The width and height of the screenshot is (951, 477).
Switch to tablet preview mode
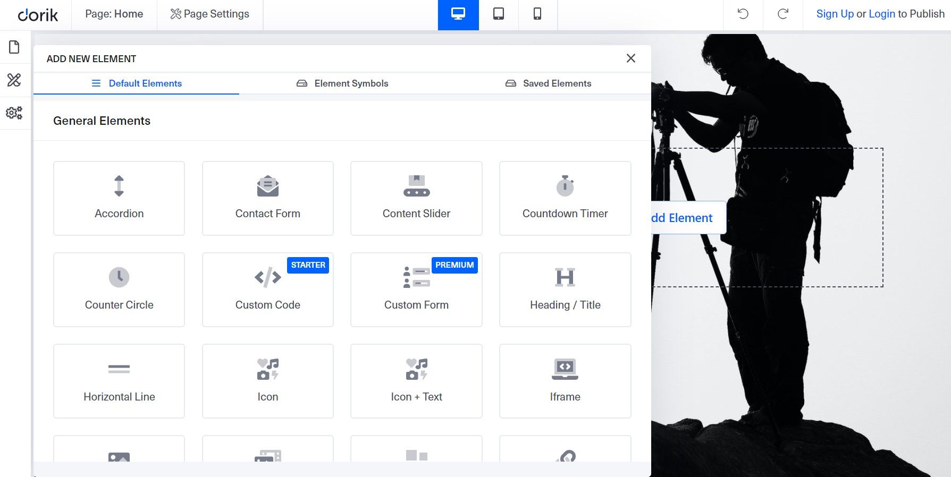[499, 14]
